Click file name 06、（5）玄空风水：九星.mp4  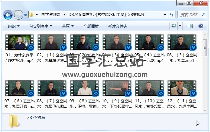(x=182, y=58)
